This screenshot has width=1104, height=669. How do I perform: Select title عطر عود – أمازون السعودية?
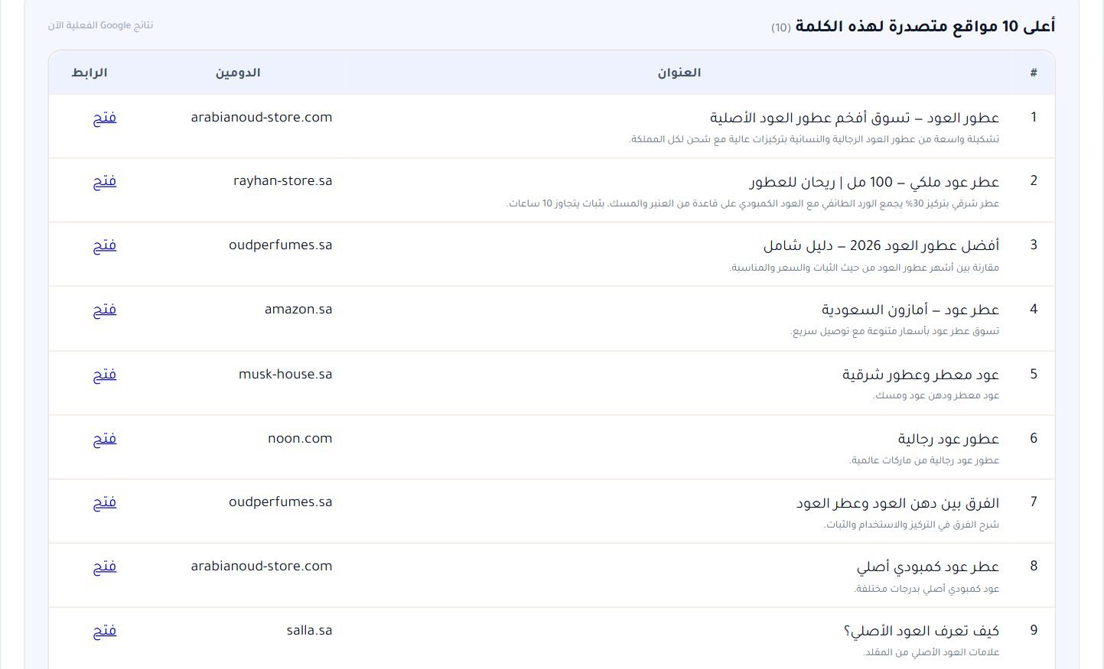point(910,310)
